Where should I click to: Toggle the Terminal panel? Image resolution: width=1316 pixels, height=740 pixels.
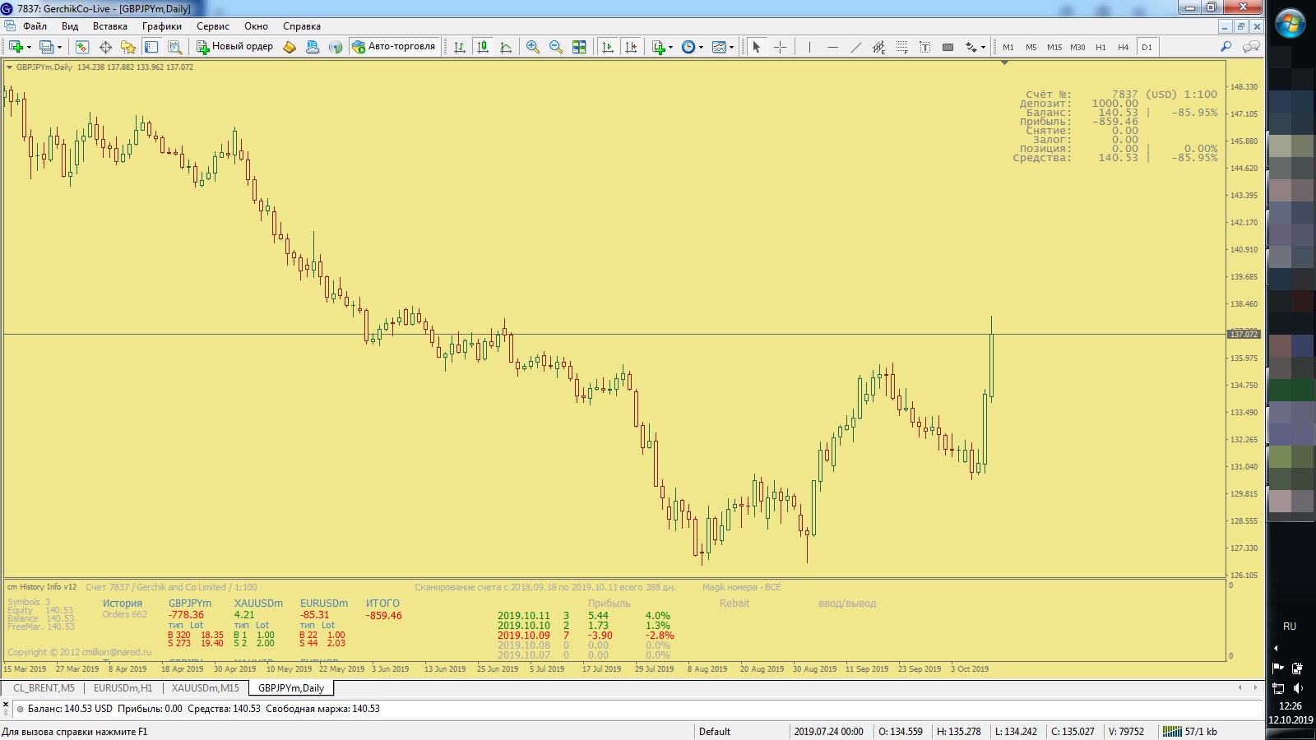(x=151, y=47)
